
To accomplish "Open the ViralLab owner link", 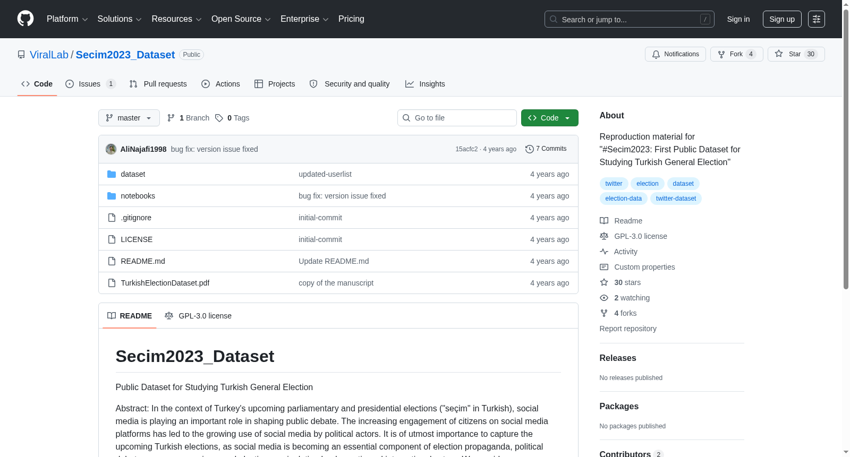I will coord(49,55).
